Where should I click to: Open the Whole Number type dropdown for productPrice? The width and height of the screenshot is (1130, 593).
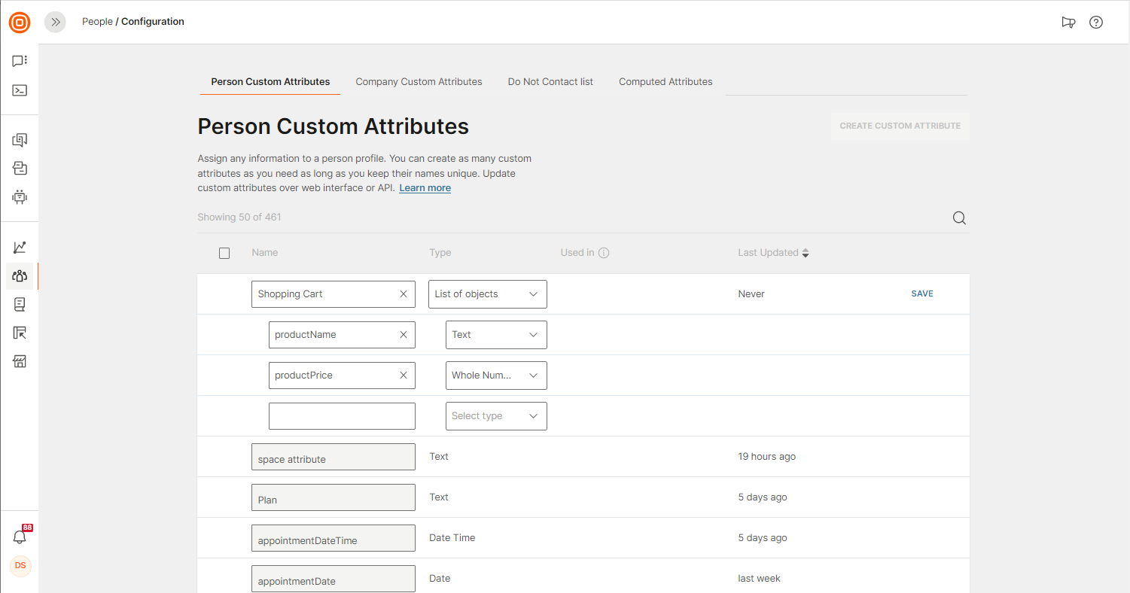[496, 376]
